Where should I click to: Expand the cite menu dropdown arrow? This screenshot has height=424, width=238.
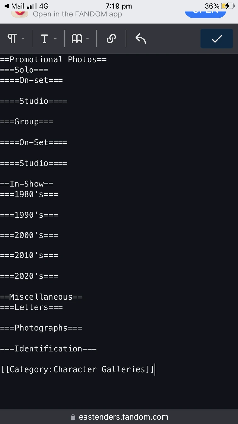pyautogui.click(x=88, y=39)
